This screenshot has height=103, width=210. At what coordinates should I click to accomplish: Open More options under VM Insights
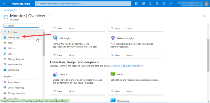click(x=69, y=55)
